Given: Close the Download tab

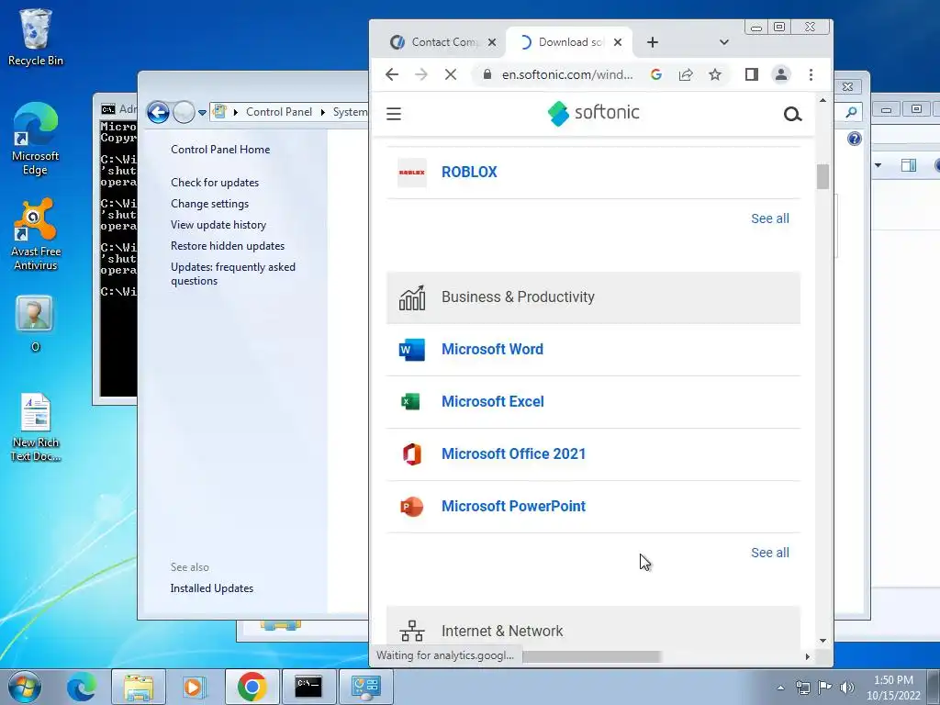Looking at the screenshot, I should pyautogui.click(x=618, y=42).
